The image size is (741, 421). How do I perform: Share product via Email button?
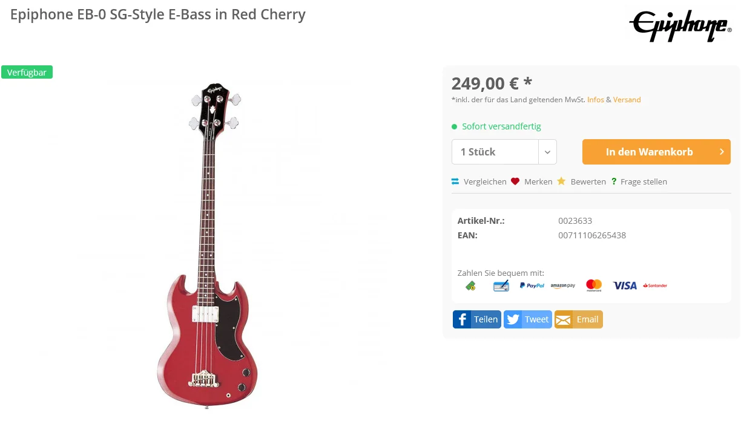click(x=578, y=319)
